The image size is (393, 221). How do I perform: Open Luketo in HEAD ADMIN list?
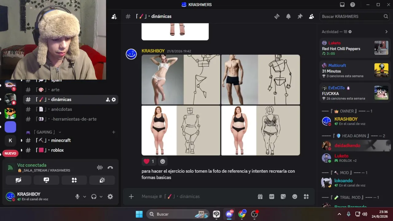(355, 158)
